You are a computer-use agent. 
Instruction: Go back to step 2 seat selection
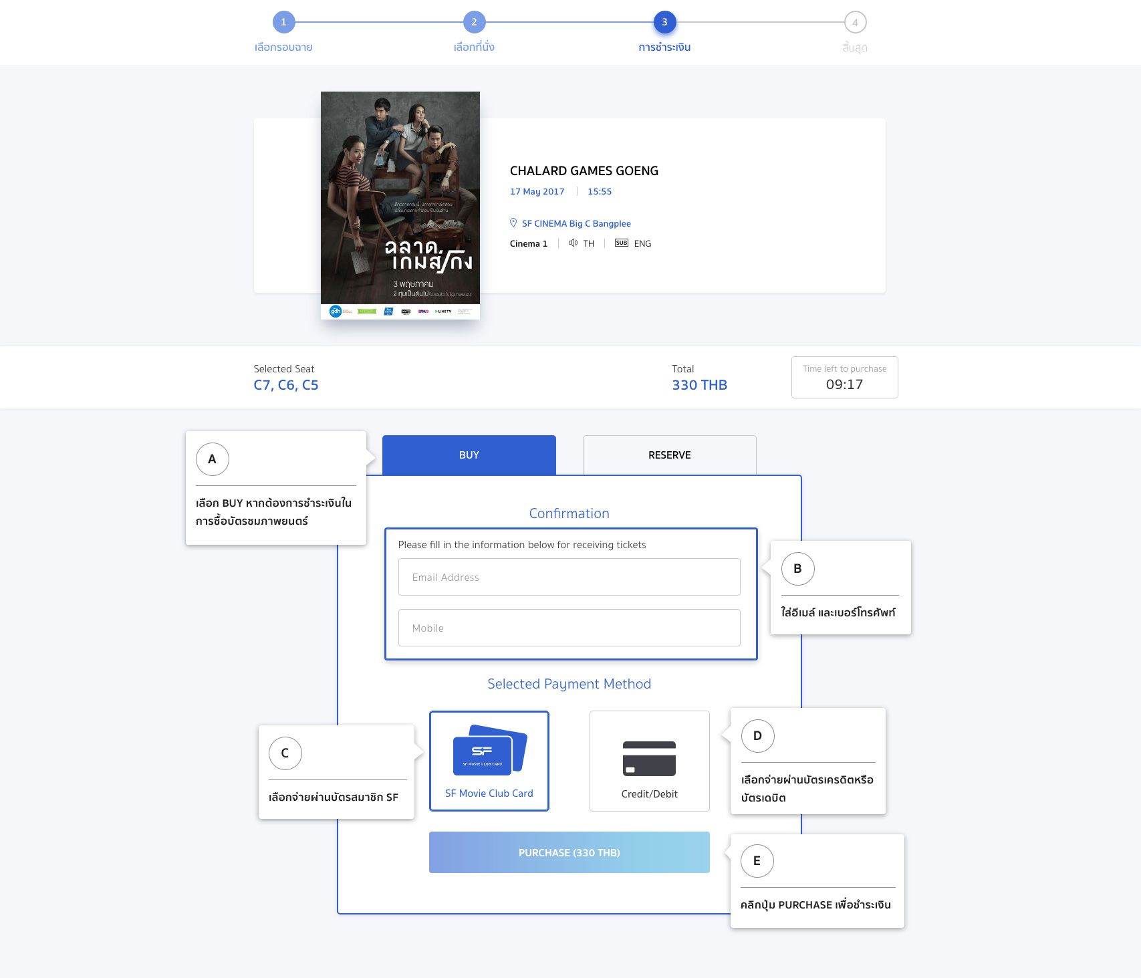[x=474, y=22]
